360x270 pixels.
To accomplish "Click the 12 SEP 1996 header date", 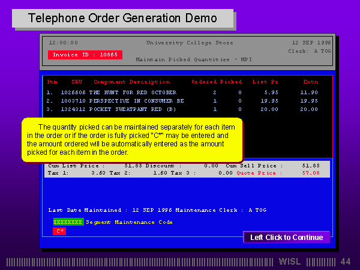I will point(311,43).
